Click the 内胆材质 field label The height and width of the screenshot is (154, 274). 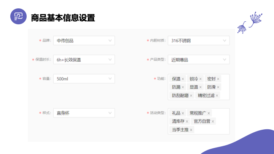click(158, 41)
